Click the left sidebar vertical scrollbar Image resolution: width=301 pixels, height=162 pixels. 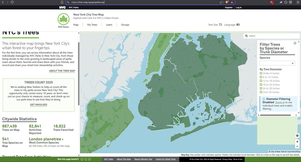pos(79,74)
